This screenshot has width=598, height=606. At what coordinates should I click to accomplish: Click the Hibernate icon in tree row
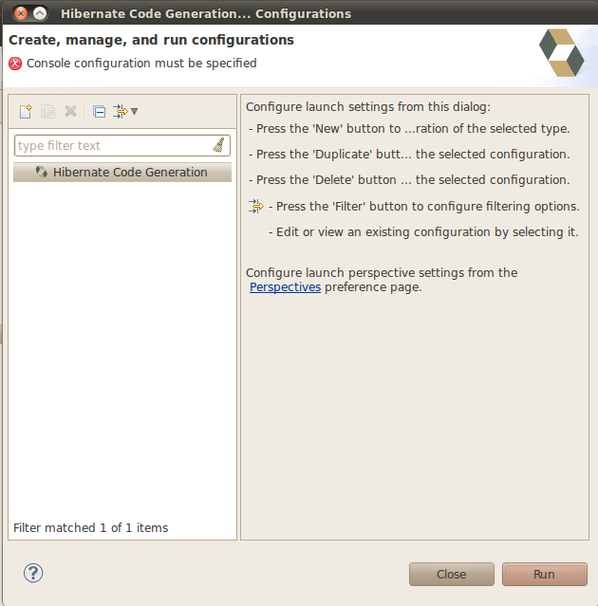[x=42, y=172]
